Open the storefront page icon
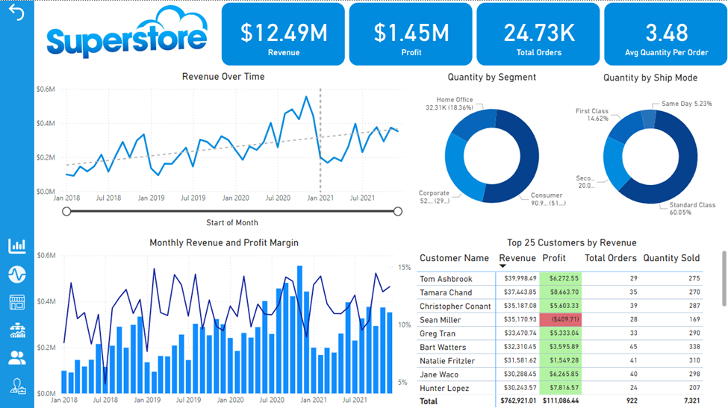 [16, 302]
